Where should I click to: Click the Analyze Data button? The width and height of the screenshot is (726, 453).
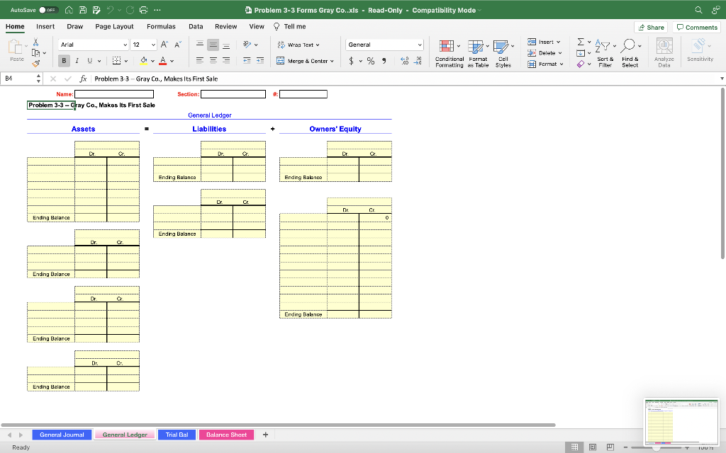point(664,53)
